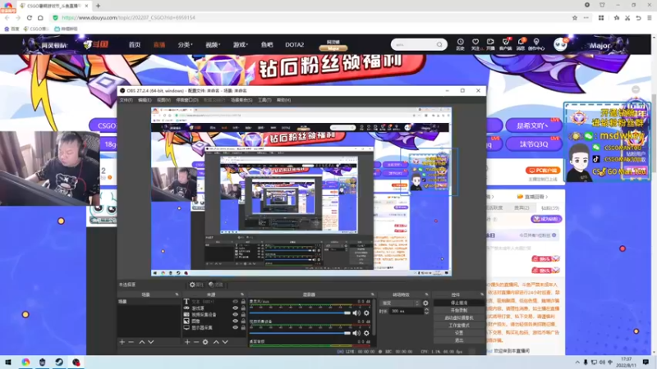Image resolution: width=657 pixels, height=369 pixels.
Task: Open Douyu 消息 messages icon
Action: click(x=521, y=44)
